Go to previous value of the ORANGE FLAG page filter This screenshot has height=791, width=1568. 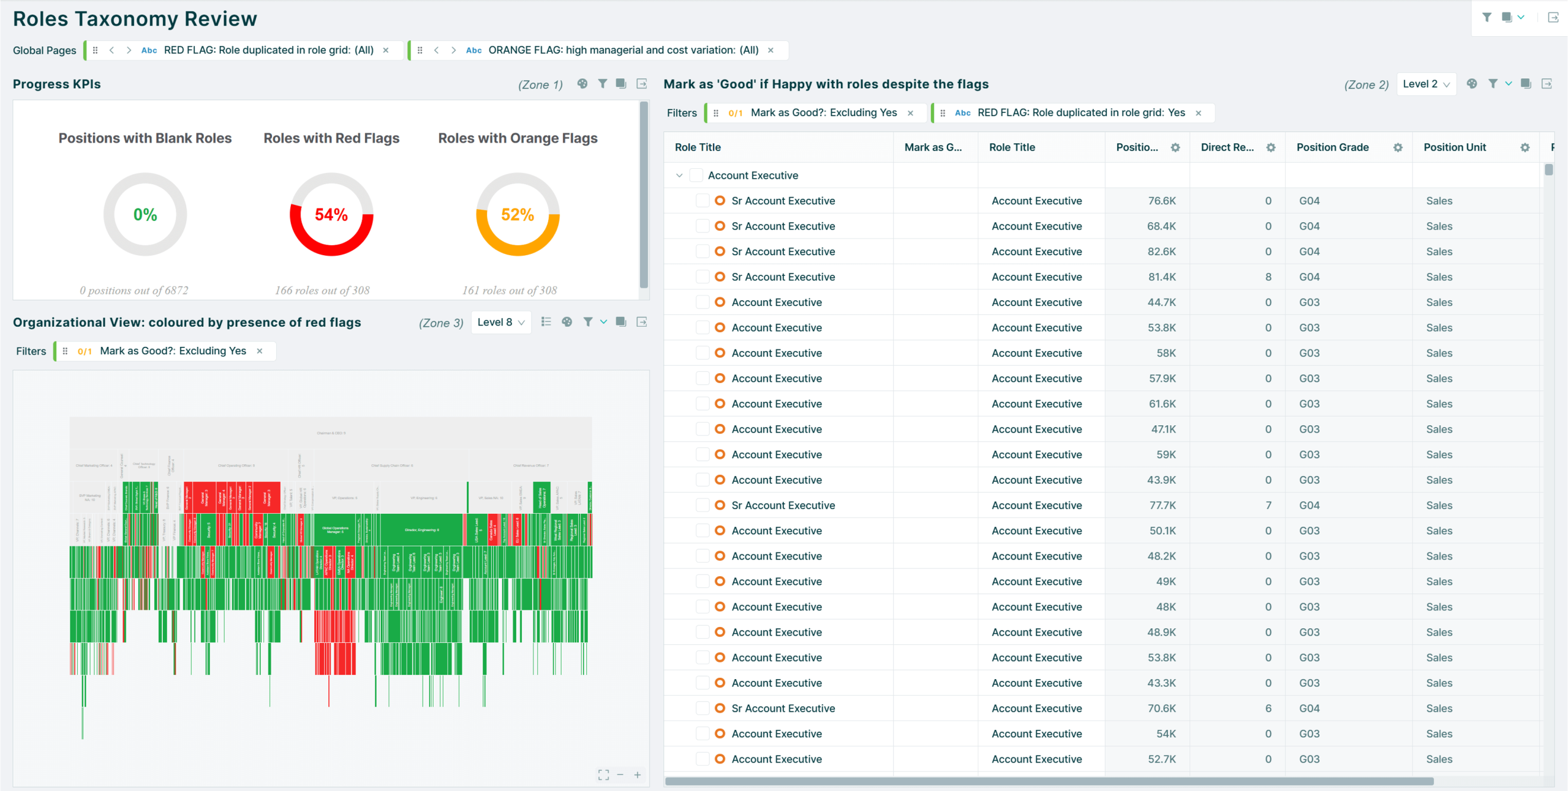[436, 50]
